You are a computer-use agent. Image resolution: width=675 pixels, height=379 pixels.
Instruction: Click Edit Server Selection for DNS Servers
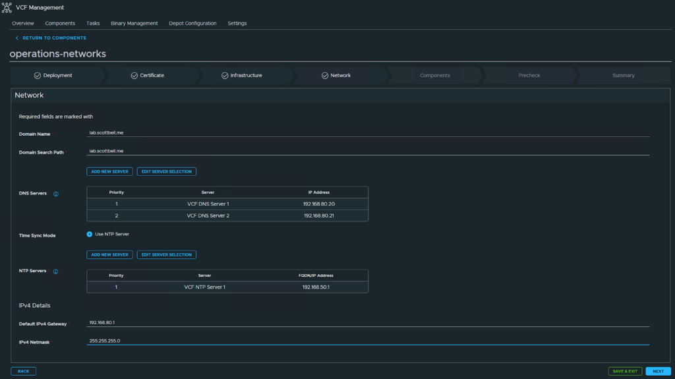tap(167, 171)
